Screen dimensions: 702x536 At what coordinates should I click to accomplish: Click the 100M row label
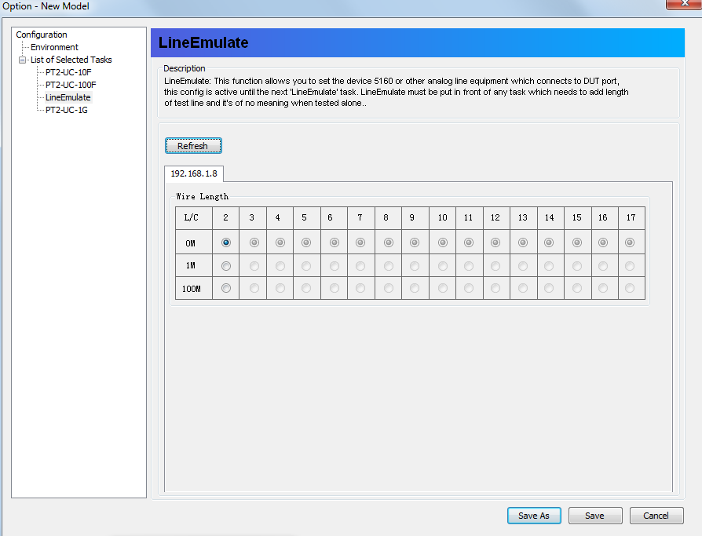click(x=193, y=289)
